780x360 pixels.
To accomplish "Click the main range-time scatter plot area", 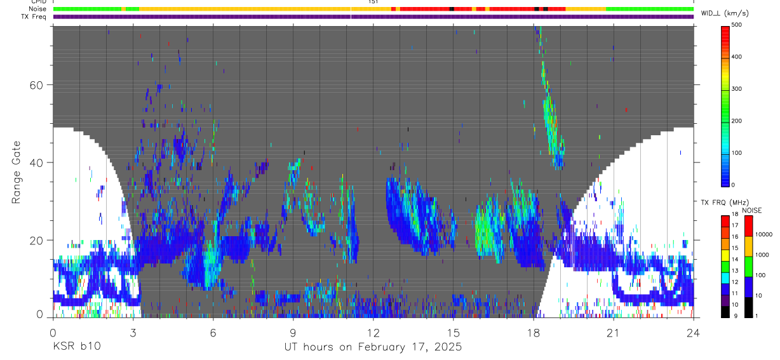I will pyautogui.click(x=373, y=171).
